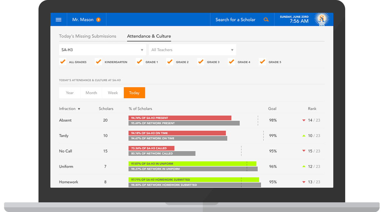Click the green rank-up arrow for Uniform
Screen dimensions: 384x212
304,166
